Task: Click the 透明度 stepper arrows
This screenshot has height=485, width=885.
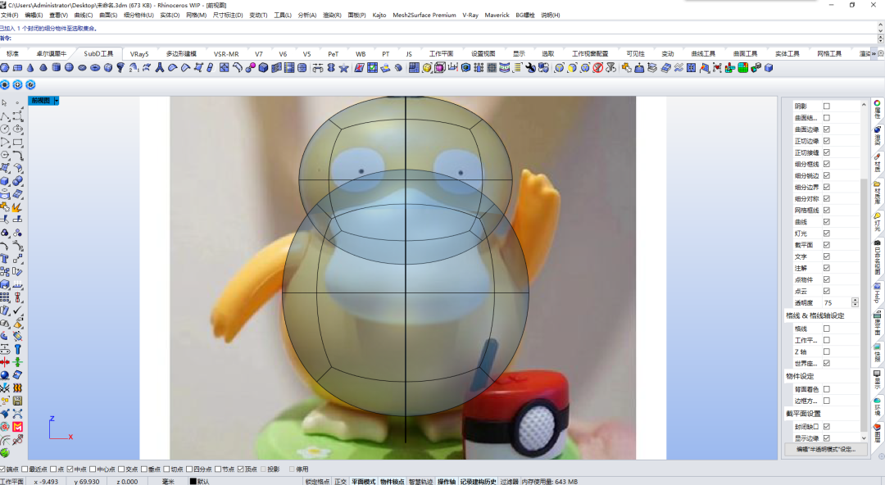Action: click(x=855, y=302)
